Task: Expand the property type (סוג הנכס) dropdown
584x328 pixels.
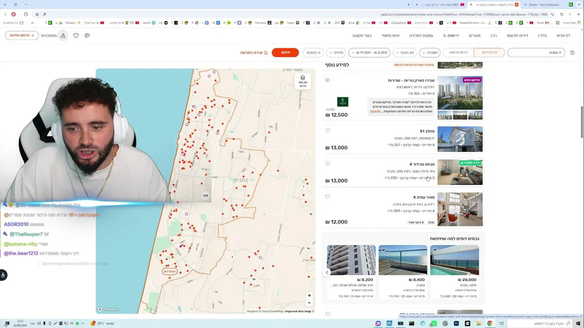Action: (405, 53)
